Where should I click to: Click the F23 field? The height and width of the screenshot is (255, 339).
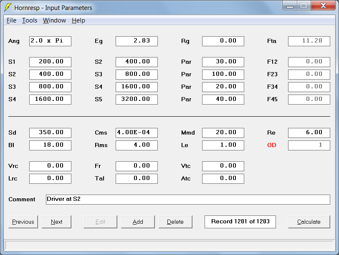309,75
